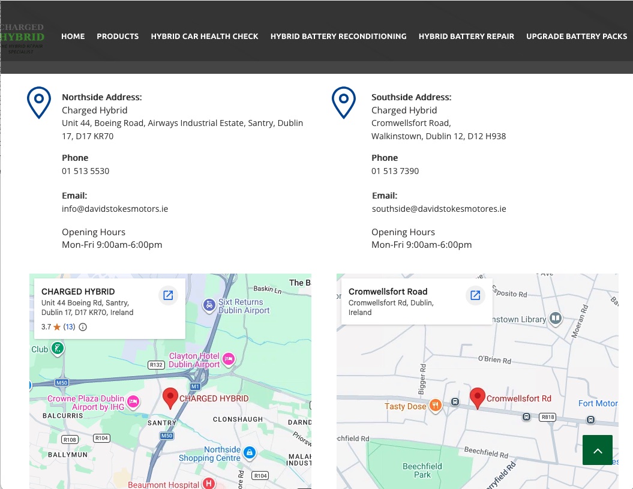The width and height of the screenshot is (633, 489).
Task: Open Charged Hybrid map in larger view
Action: tap(168, 295)
